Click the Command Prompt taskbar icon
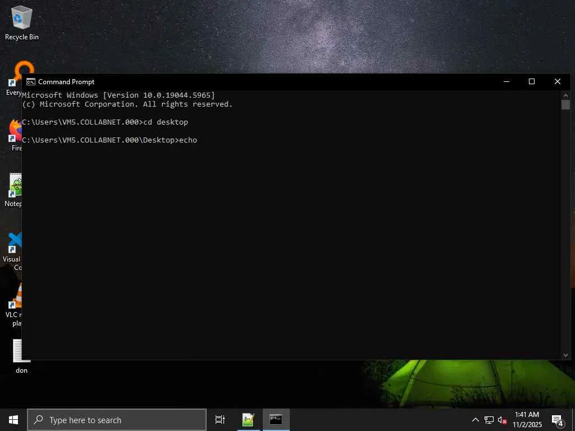Image resolution: width=575 pixels, height=431 pixels. pyautogui.click(x=276, y=420)
